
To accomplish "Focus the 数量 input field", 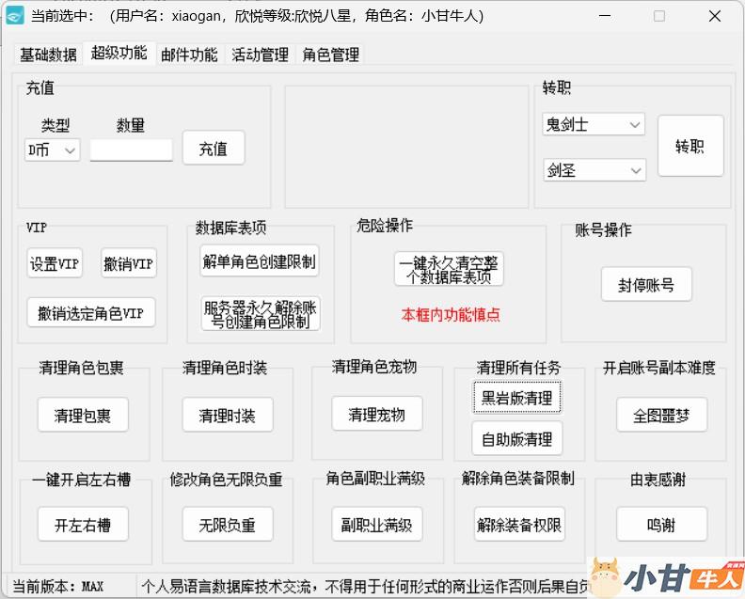I will click(131, 150).
